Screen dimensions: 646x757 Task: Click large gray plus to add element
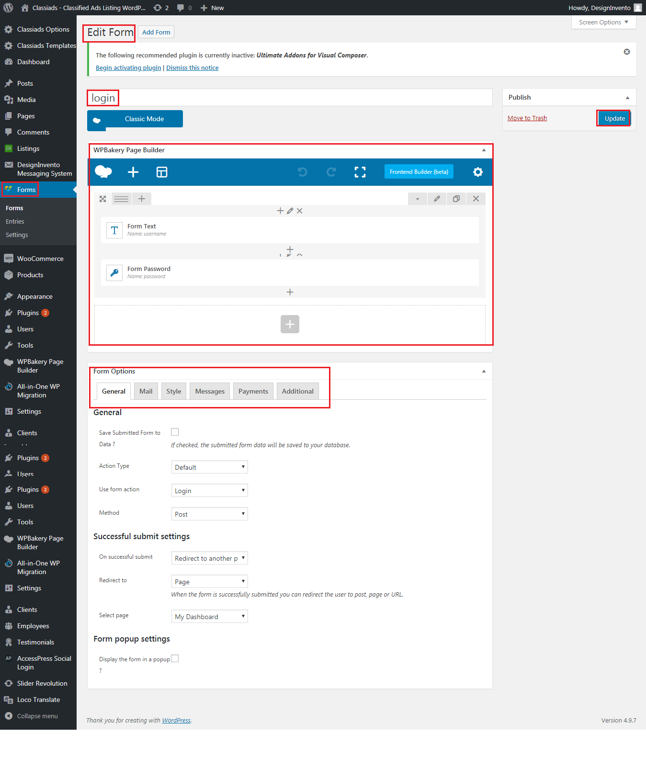[290, 324]
